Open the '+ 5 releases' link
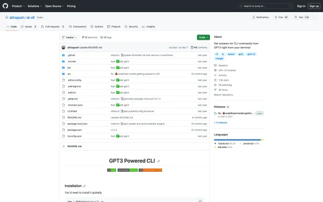 [x=222, y=122]
